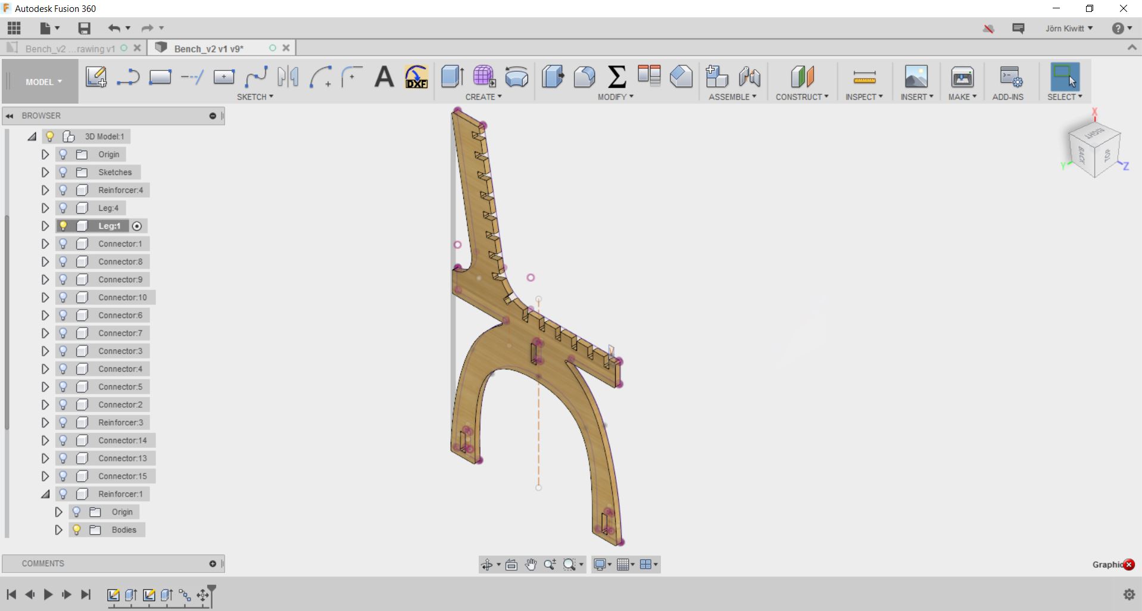This screenshot has height=611, width=1142.
Task: Select the Create Sketch tool
Action: [96, 77]
